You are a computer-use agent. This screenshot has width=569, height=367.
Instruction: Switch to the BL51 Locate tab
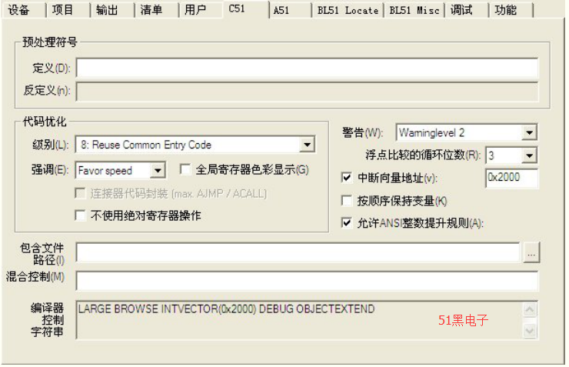tap(348, 10)
